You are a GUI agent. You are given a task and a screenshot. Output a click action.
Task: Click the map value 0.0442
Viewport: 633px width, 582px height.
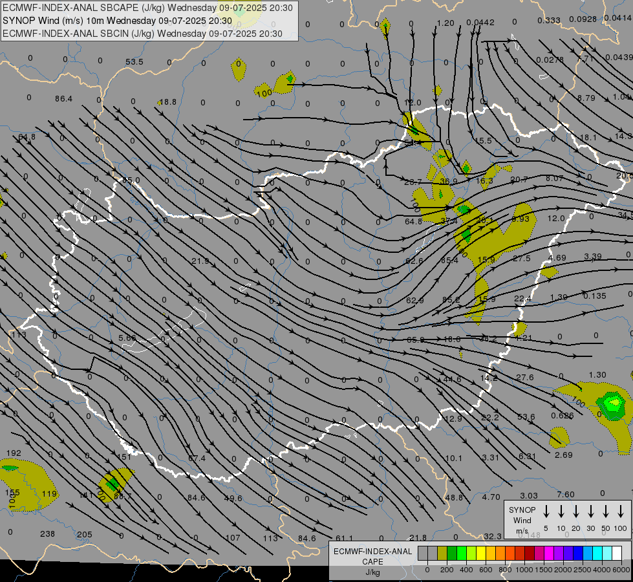point(480,23)
